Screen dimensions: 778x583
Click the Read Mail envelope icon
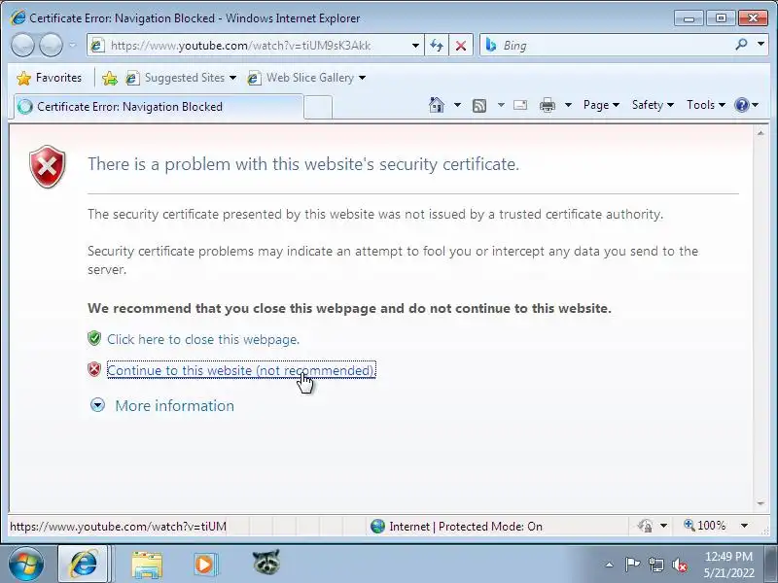[520, 105]
